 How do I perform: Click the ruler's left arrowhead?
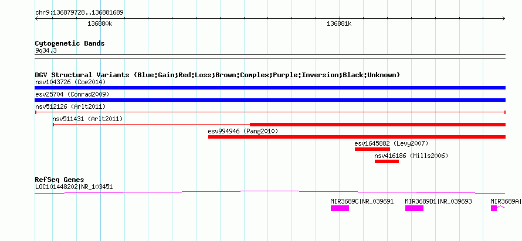(x=36, y=19)
